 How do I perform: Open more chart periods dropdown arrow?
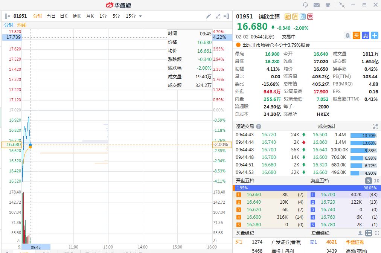140,16
